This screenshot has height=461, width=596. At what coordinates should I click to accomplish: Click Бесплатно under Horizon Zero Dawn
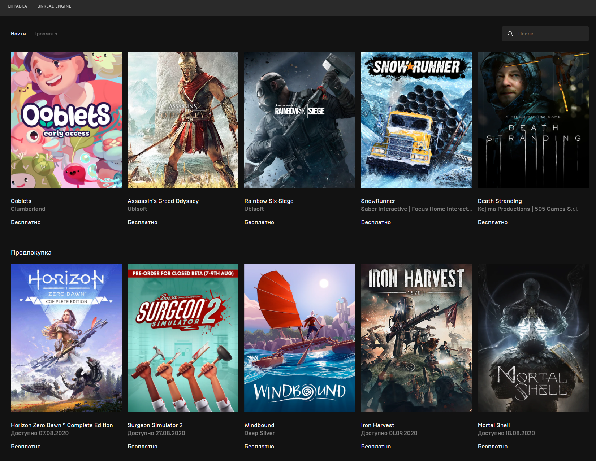click(26, 447)
